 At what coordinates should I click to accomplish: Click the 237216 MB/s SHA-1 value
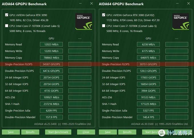pos(51,104)
